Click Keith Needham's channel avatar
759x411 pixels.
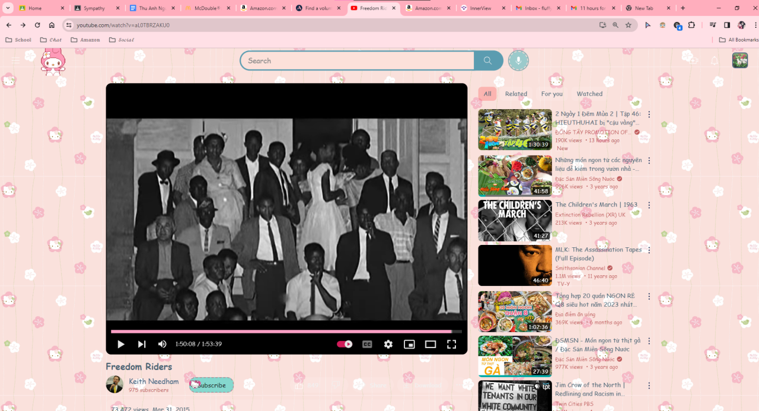(114, 384)
